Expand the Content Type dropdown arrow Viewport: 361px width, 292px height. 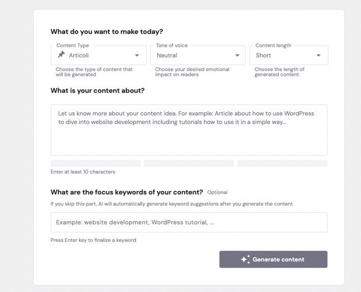(x=137, y=55)
